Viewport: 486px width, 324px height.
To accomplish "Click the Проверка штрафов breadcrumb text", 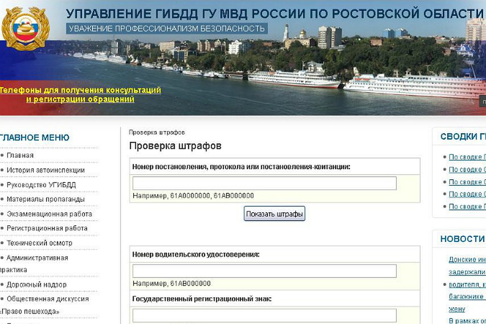I will pos(157,133).
